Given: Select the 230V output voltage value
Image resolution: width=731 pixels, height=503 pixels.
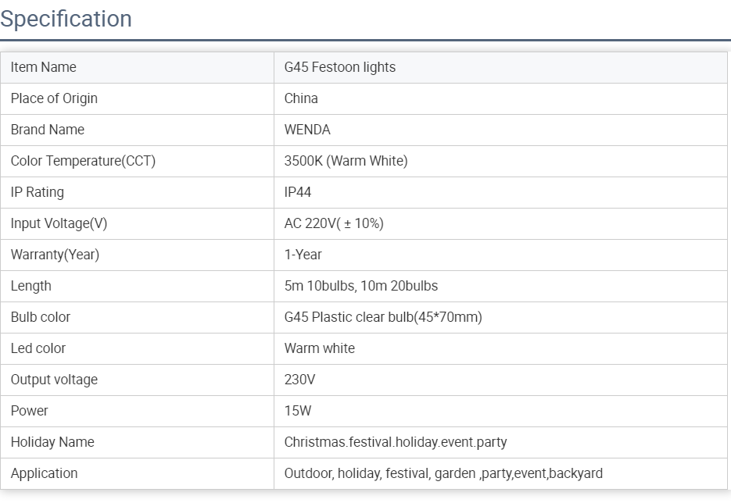Looking at the screenshot, I should click(300, 380).
